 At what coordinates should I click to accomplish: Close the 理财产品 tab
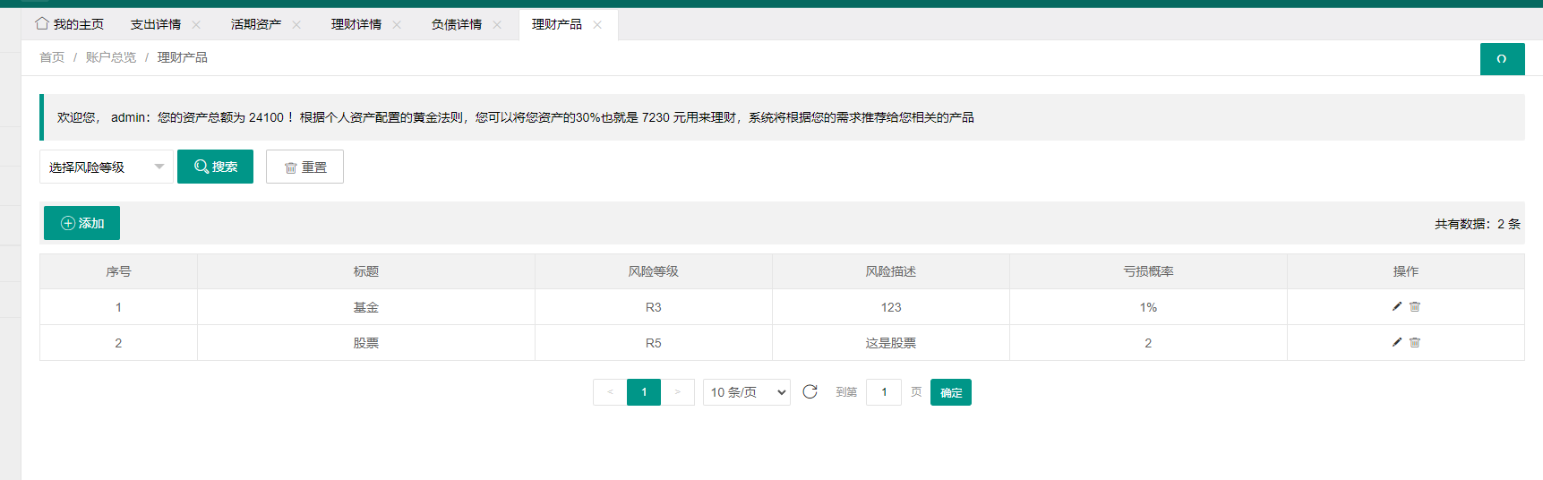597,25
